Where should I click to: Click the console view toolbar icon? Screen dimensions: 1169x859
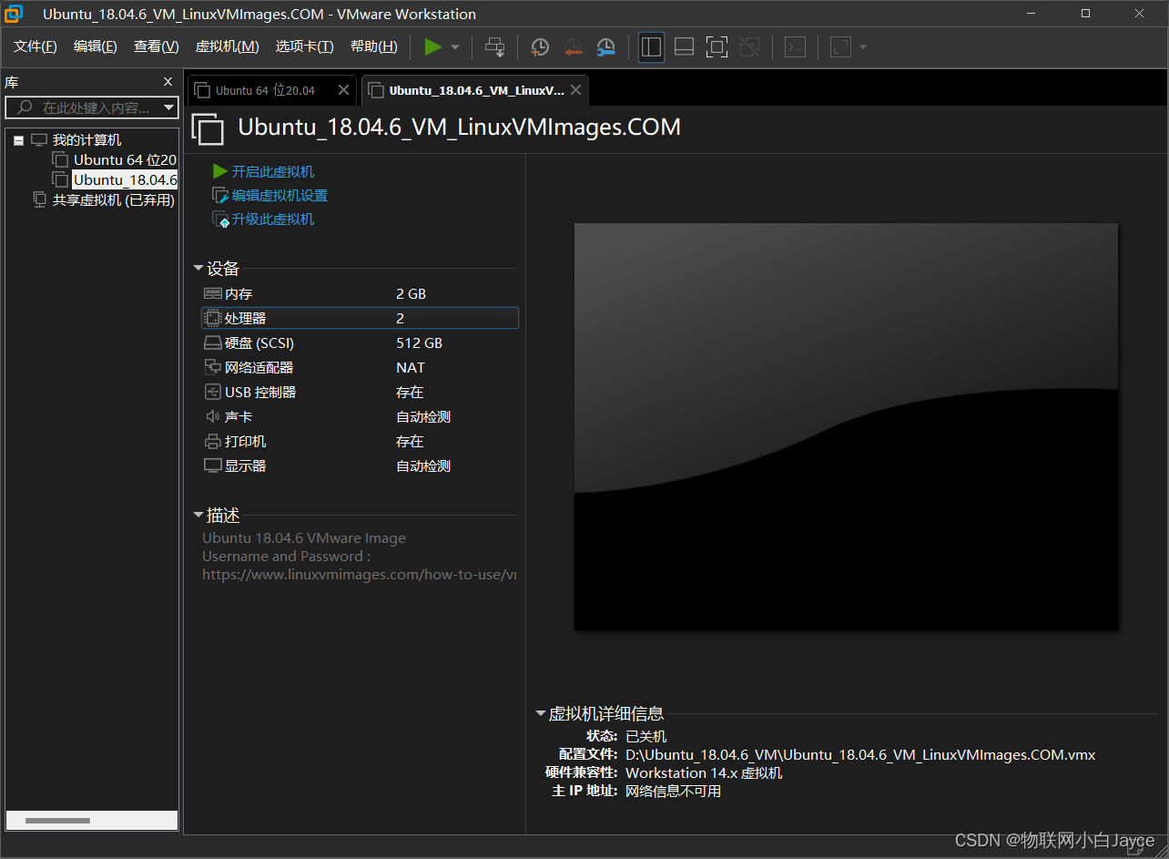[796, 47]
